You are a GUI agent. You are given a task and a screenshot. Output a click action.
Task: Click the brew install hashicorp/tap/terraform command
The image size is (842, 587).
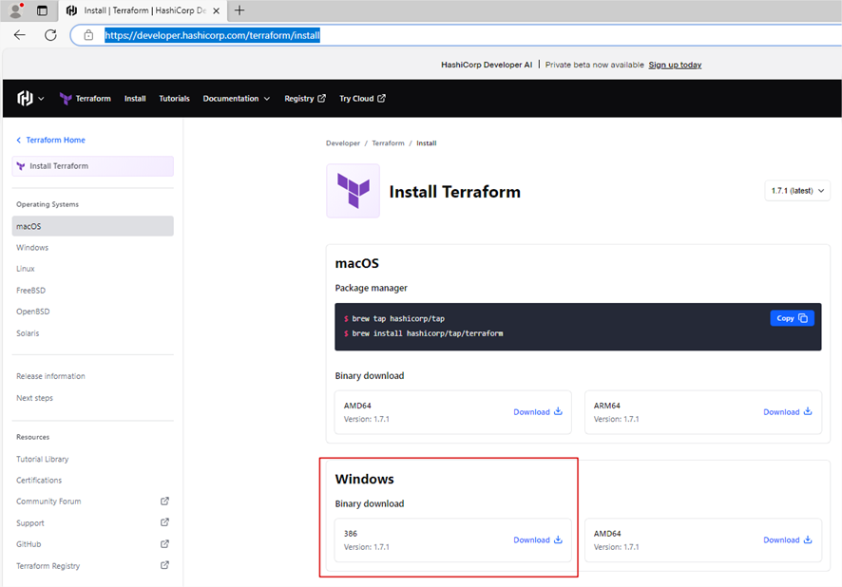pos(428,333)
